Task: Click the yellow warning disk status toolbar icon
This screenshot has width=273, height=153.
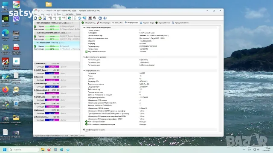Action: (x=40, y=18)
